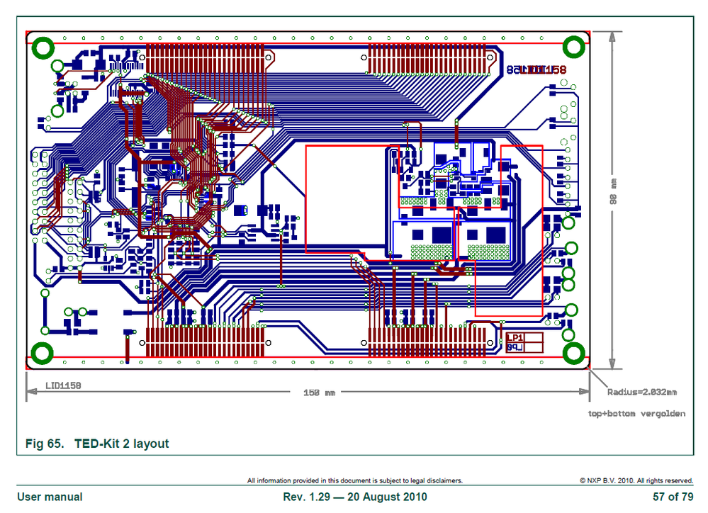Click the bottom-left green mounting hole

(x=43, y=351)
